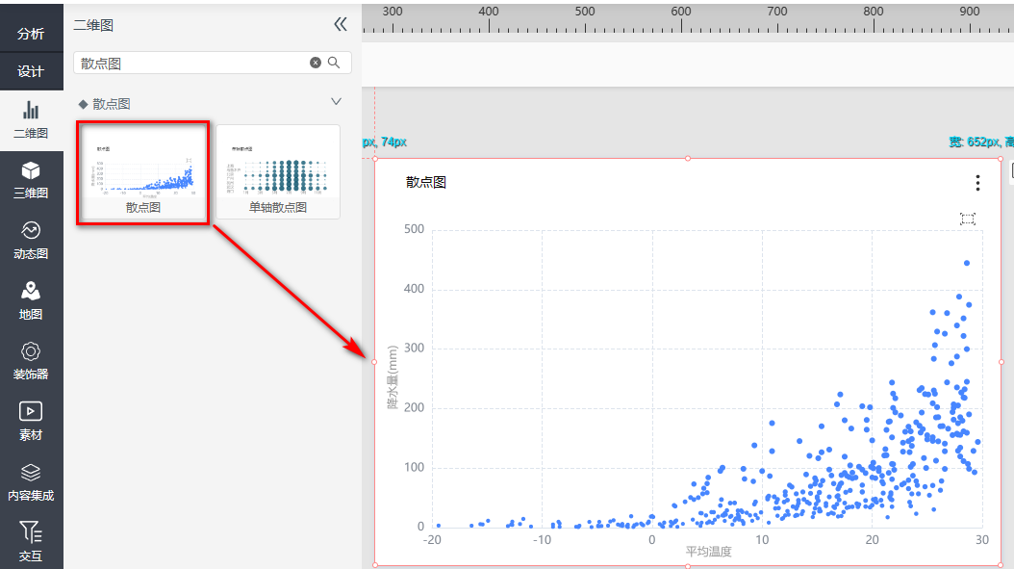Open the 三维图 cube category
The image size is (1014, 569).
coord(31,179)
